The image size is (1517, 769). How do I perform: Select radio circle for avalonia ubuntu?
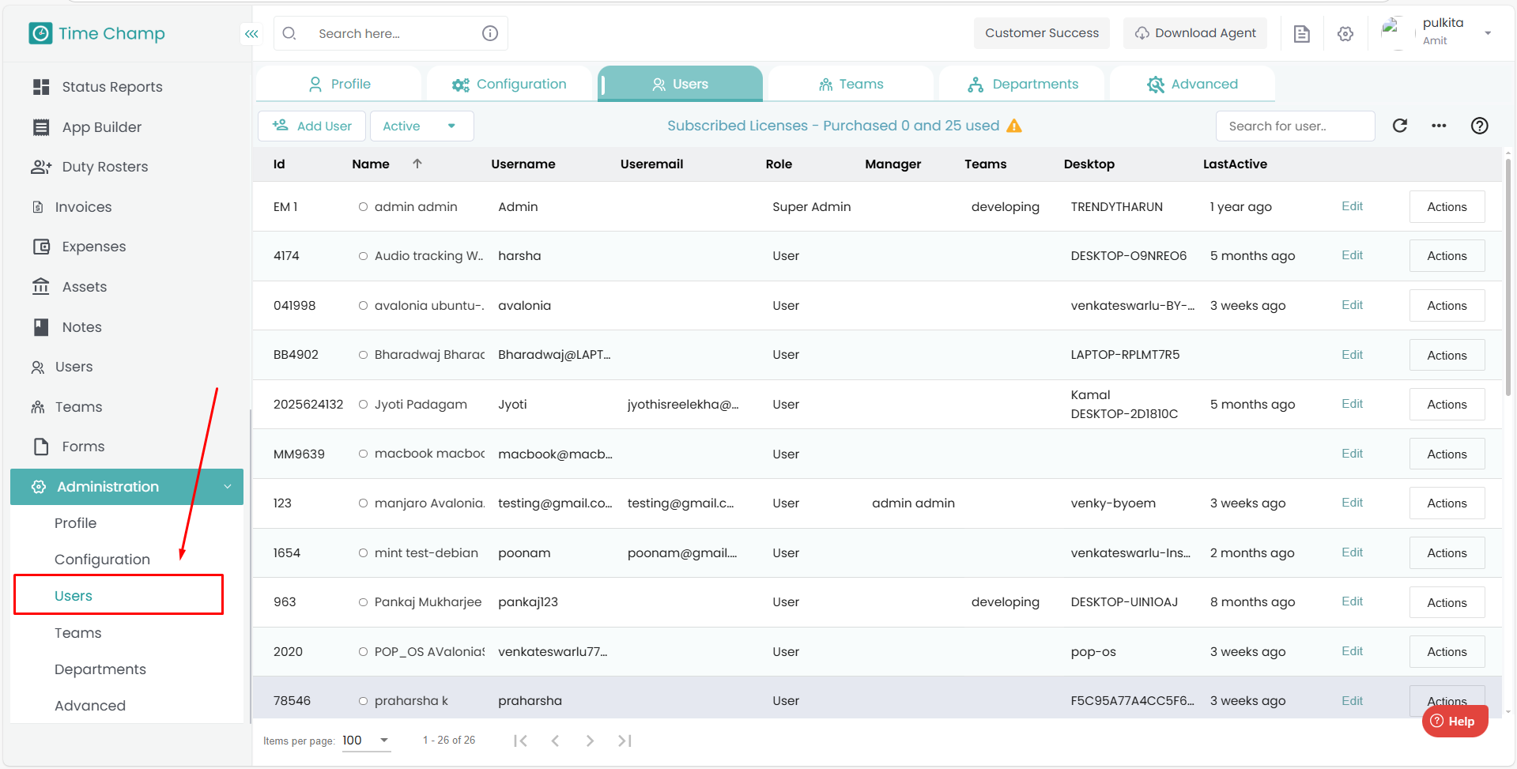[363, 306]
